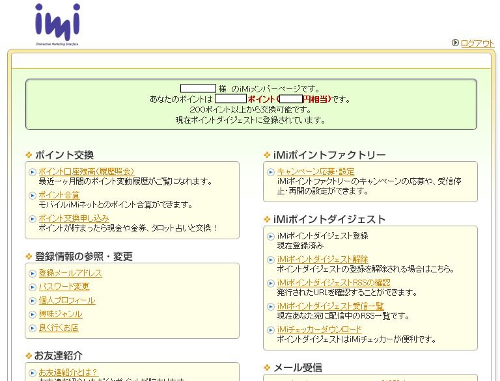
Task: Click bullet icon beside RSSの確認
Action: [270, 283]
